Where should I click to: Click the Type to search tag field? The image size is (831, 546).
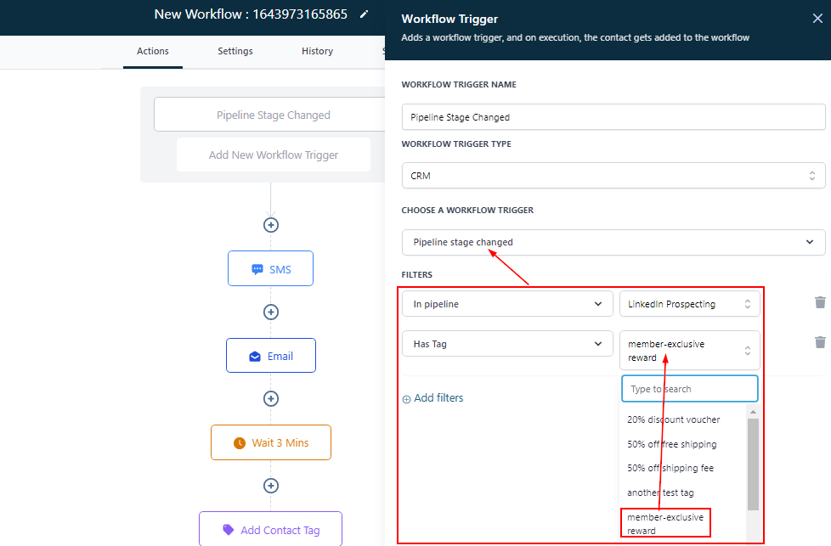click(x=689, y=389)
